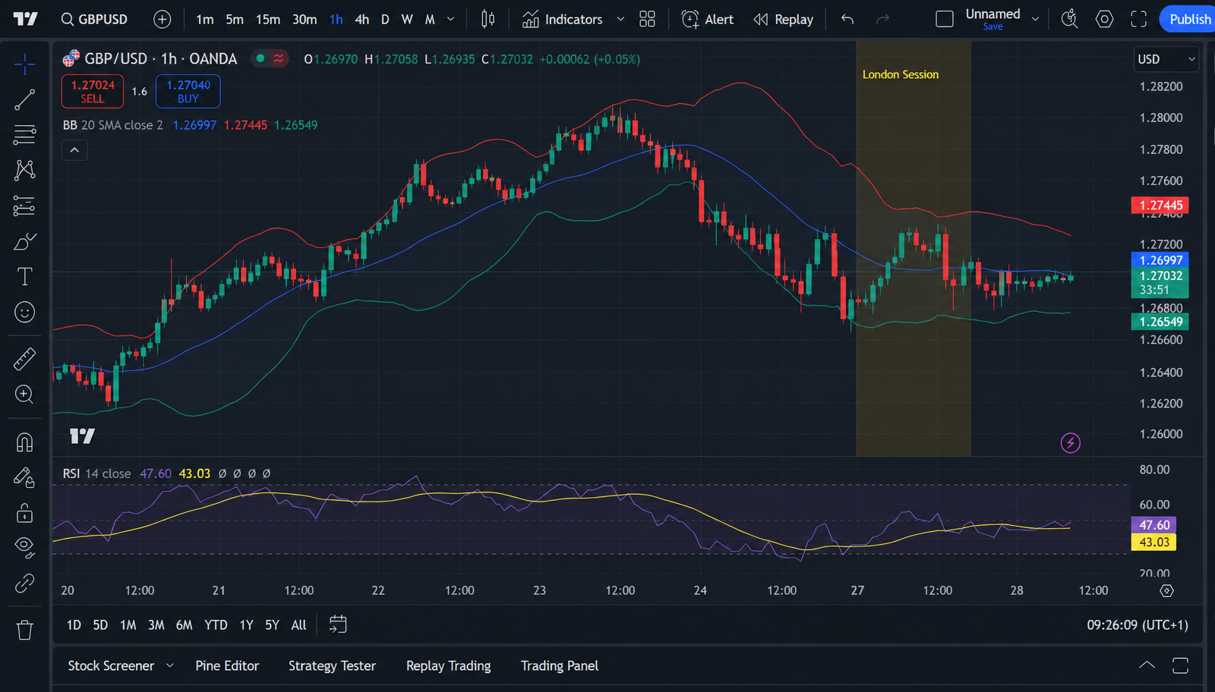The height and width of the screenshot is (692, 1215).
Task: Maximize the bottom panel
Action: tap(1180, 665)
